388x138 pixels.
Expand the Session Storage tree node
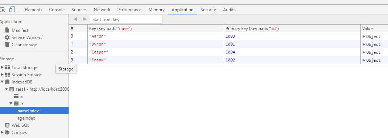tap(3, 74)
